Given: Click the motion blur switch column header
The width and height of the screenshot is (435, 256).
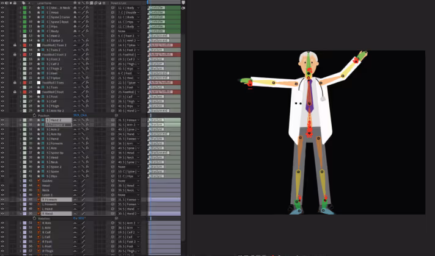Looking at the screenshot, I should pos(95,3).
